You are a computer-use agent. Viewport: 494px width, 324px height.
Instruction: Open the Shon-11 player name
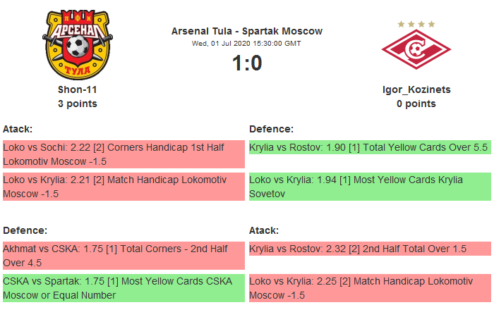(x=77, y=89)
